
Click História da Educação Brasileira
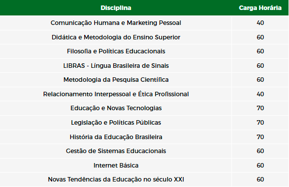pyautogui.click(x=116, y=137)
